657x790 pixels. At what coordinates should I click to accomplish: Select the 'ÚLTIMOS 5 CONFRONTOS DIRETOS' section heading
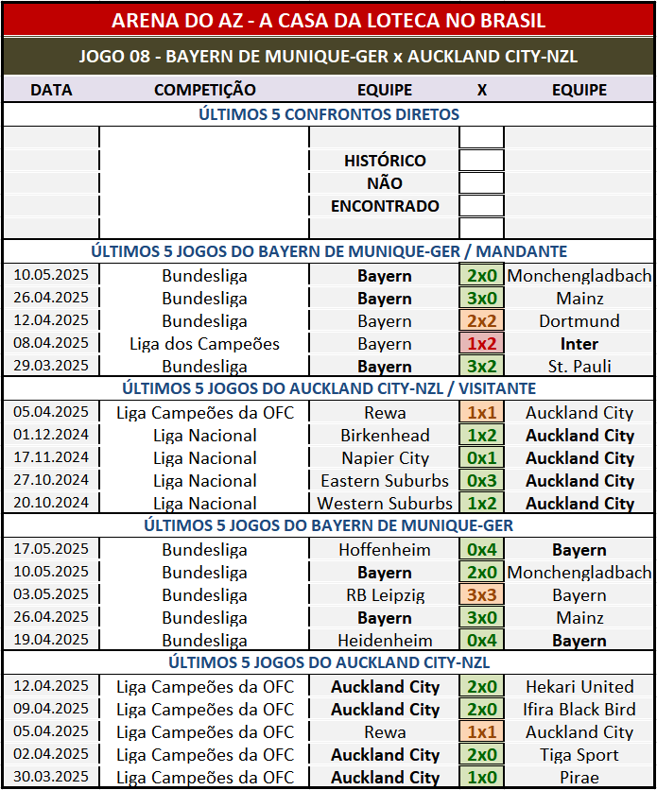(x=328, y=114)
